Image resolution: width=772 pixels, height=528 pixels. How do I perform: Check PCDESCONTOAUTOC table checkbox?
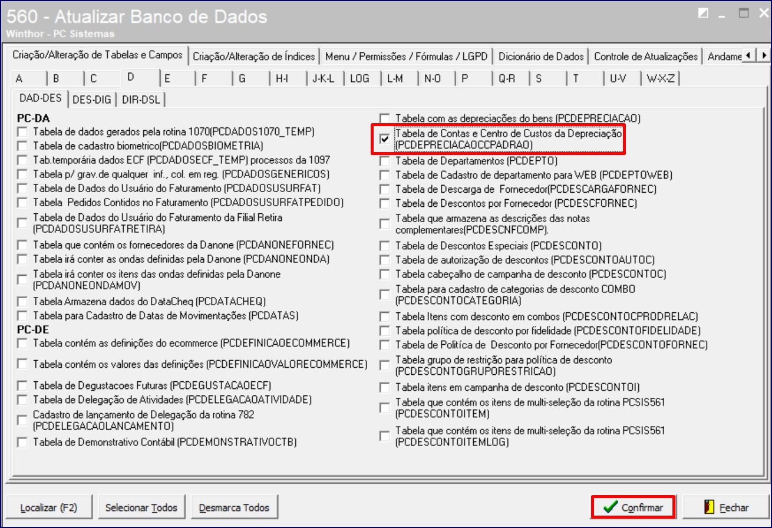point(384,260)
